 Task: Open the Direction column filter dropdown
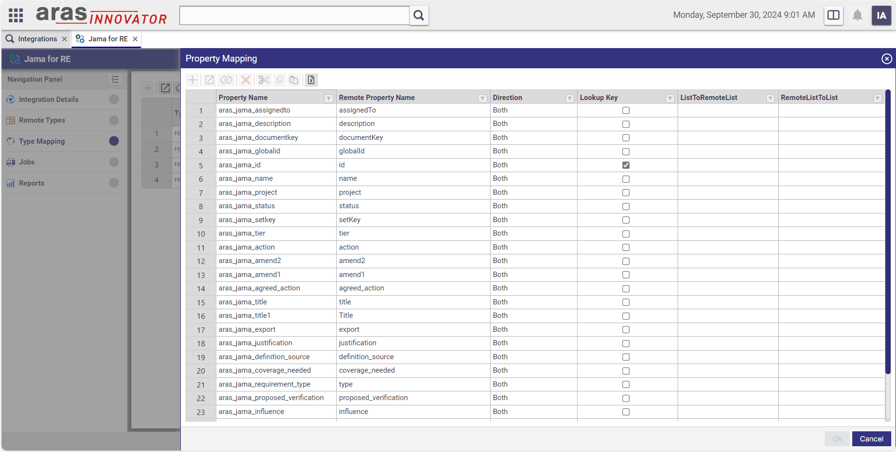pyautogui.click(x=569, y=98)
